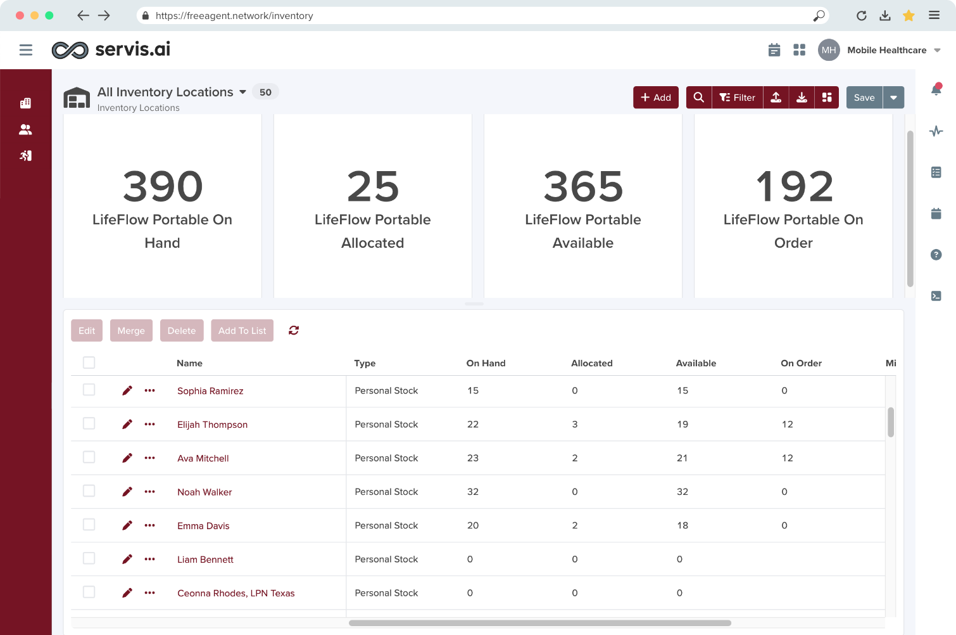Open the calendar icon in right panel
Screen dimensions: 956x635
936,214
